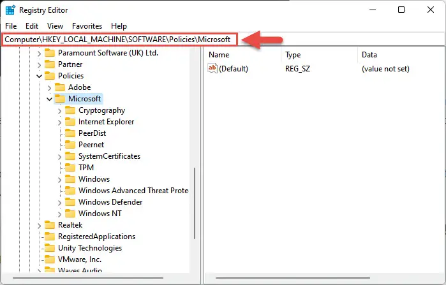Image resolution: width=446 pixels, height=285 pixels.
Task: Click the Policies folder icon
Action: (50, 76)
